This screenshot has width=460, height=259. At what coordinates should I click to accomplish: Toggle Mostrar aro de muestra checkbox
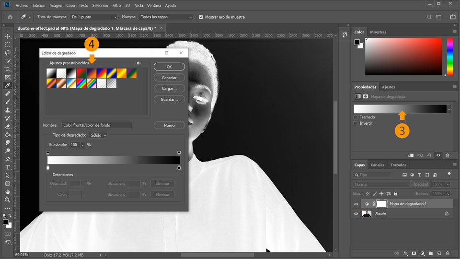click(201, 17)
